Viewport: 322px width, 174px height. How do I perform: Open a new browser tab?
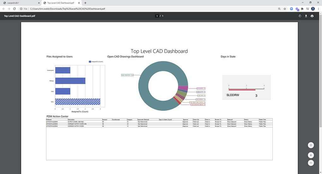point(85,3)
